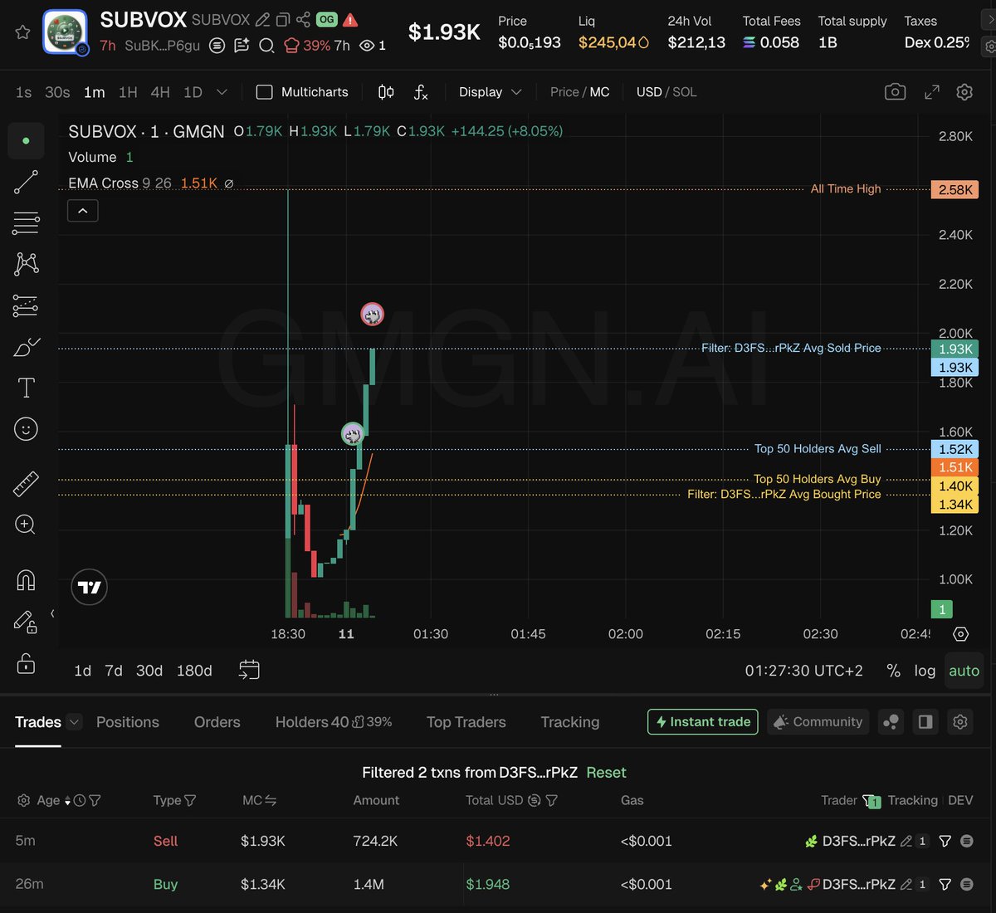
Task: Click the All Time High 2.58K price label
Action: (x=954, y=189)
